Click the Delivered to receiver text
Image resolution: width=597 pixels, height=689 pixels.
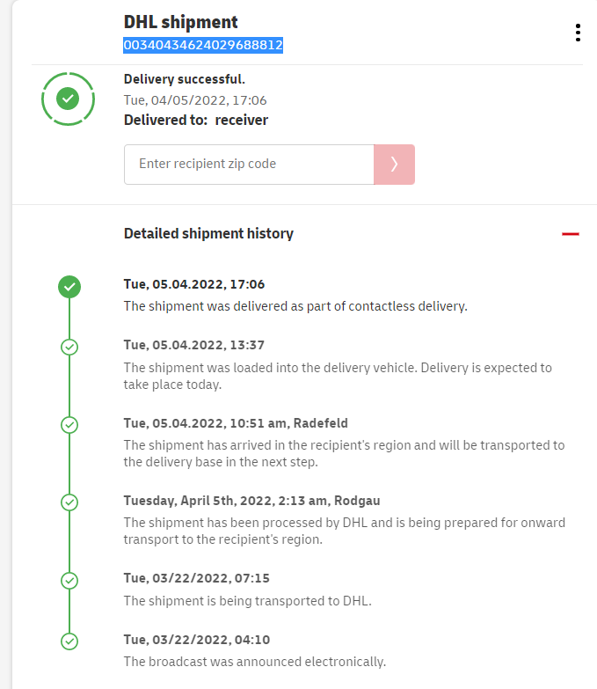click(x=196, y=121)
